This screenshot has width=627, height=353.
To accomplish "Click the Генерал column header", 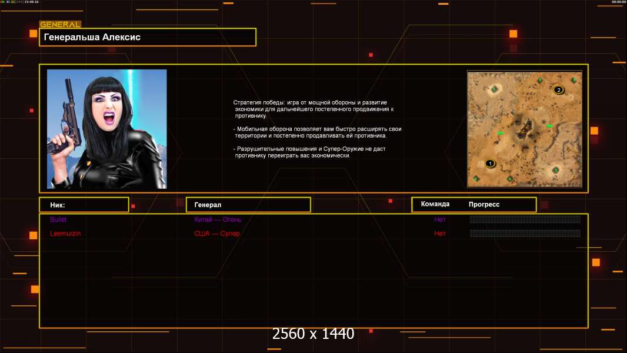I will pyautogui.click(x=248, y=205).
